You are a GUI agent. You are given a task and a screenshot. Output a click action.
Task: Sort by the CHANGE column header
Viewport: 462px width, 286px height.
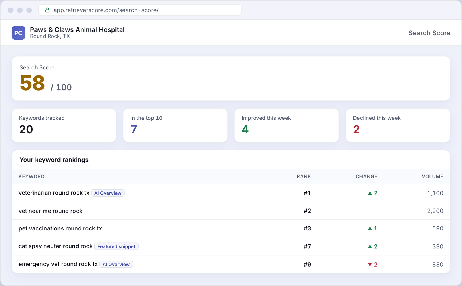pos(366,176)
